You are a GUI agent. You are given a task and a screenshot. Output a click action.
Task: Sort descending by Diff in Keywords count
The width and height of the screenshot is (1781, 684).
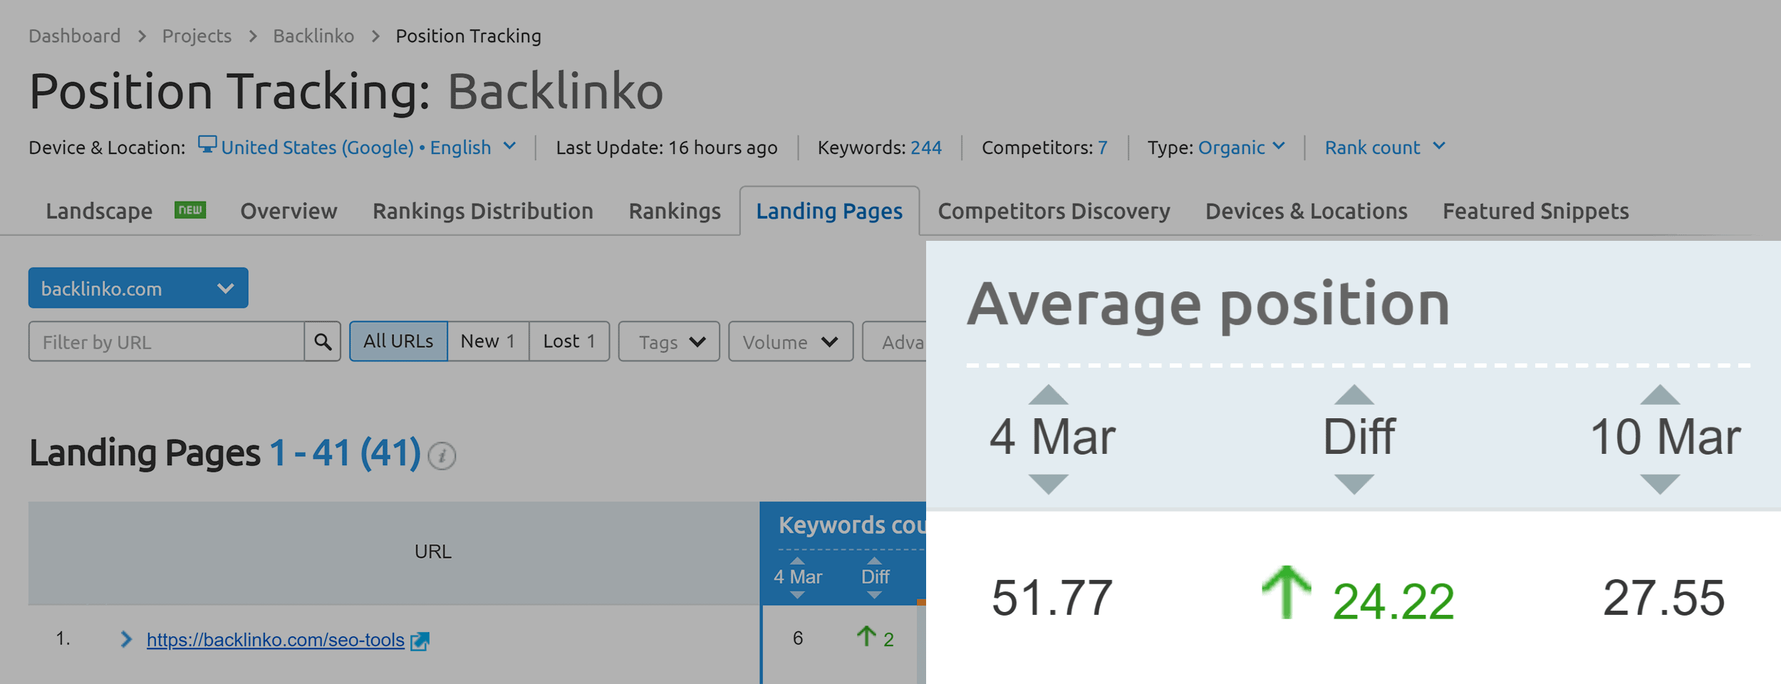[875, 595]
